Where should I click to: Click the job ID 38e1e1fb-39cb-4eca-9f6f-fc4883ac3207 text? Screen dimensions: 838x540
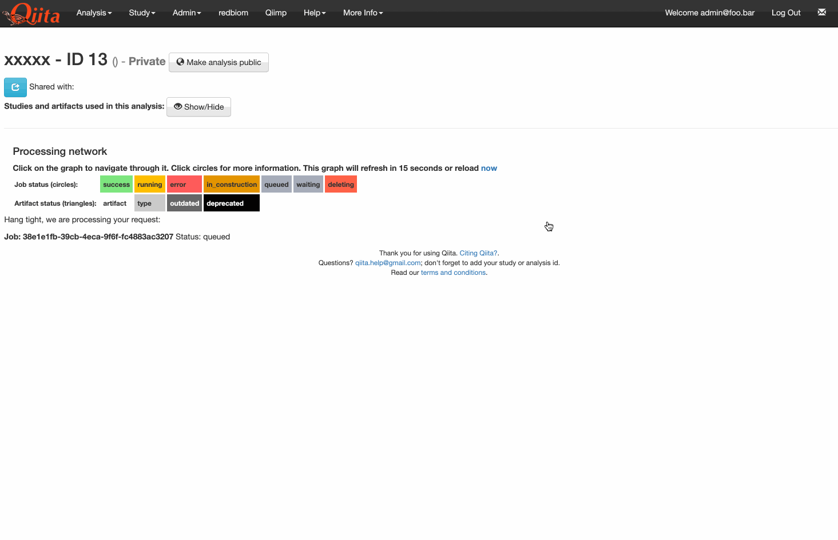pos(98,237)
